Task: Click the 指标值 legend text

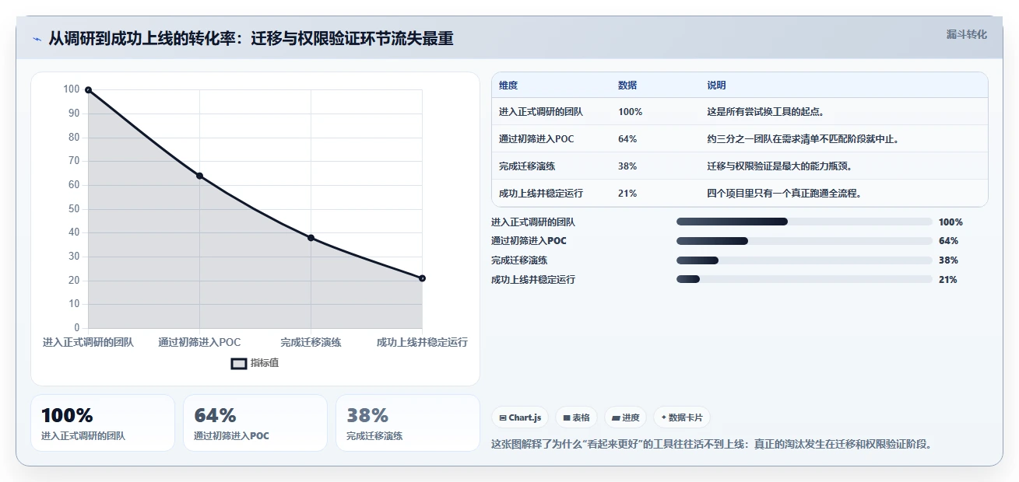Action: pos(265,363)
